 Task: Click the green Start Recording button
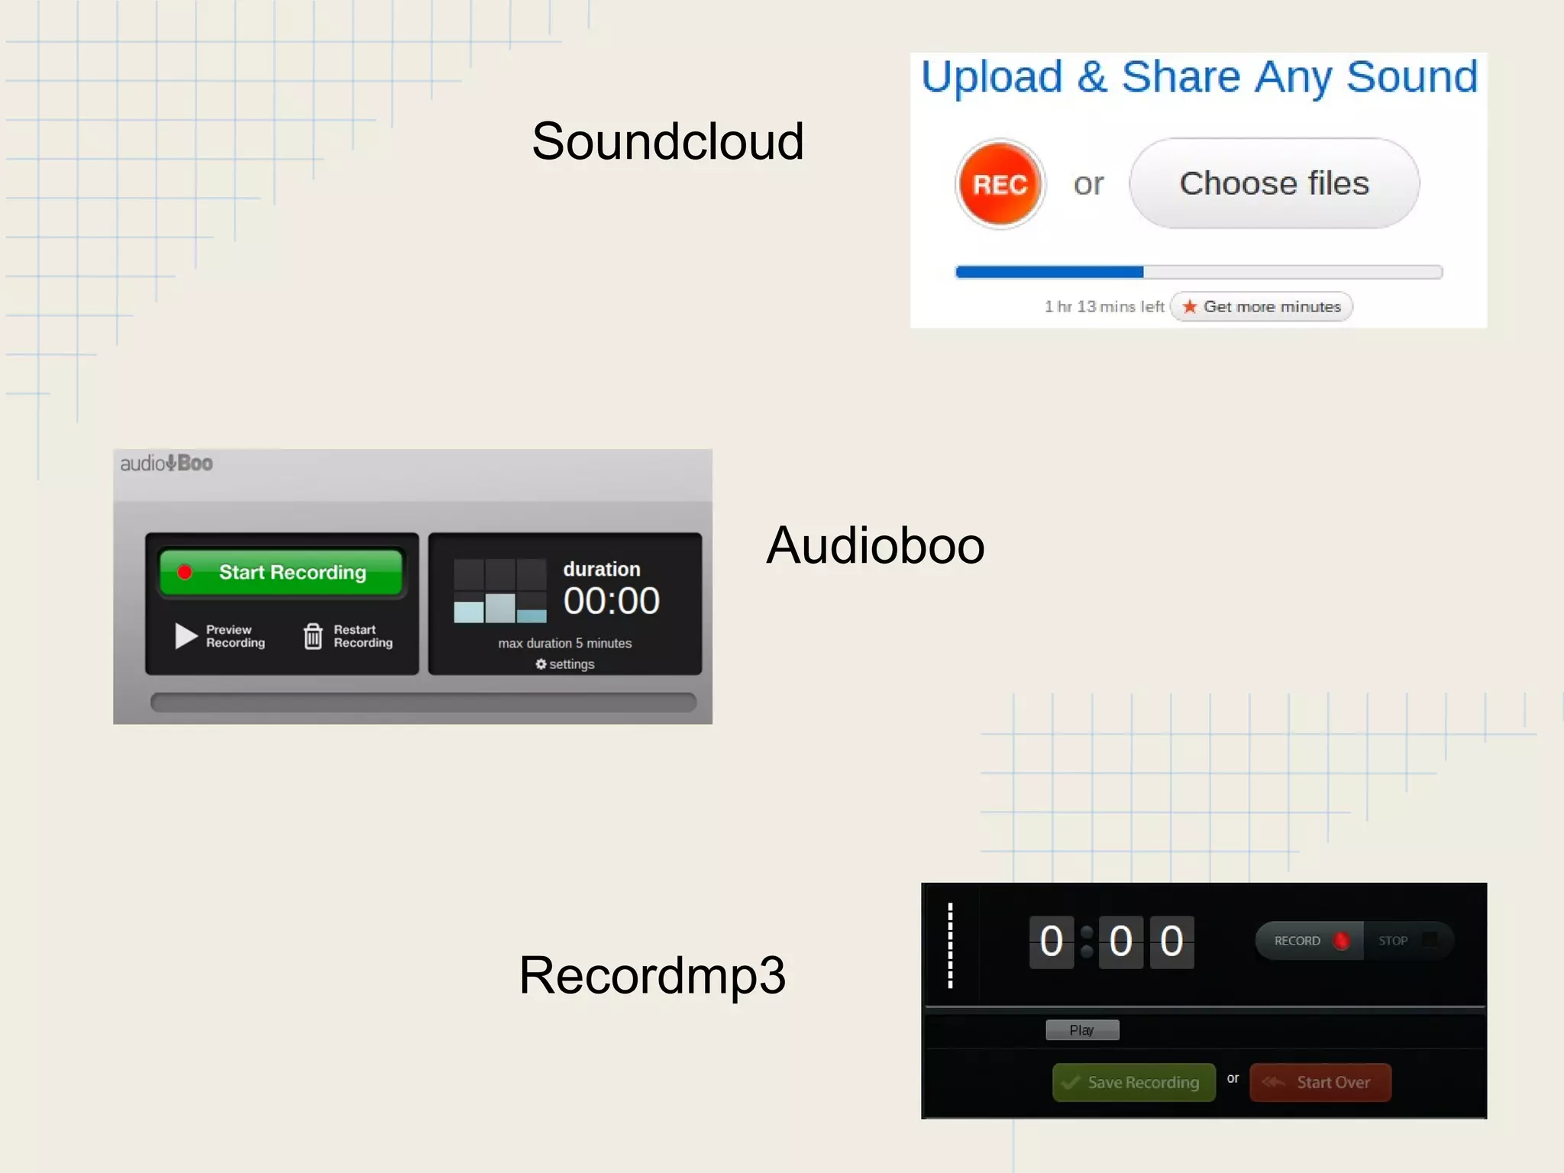[281, 572]
